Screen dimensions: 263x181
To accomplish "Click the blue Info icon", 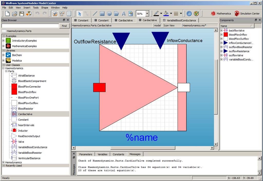I will [x=189, y=14].
